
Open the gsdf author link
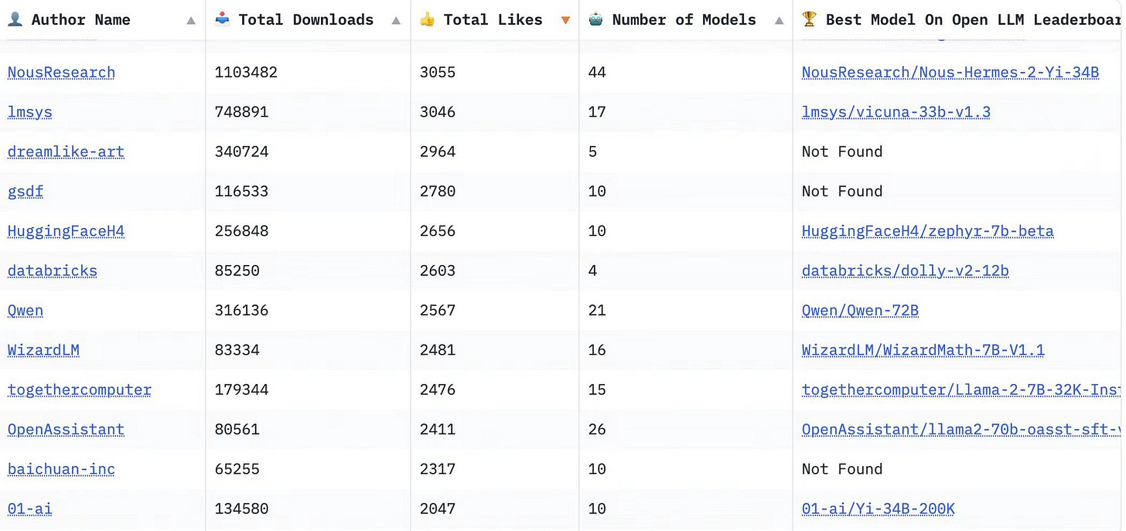tap(26, 192)
